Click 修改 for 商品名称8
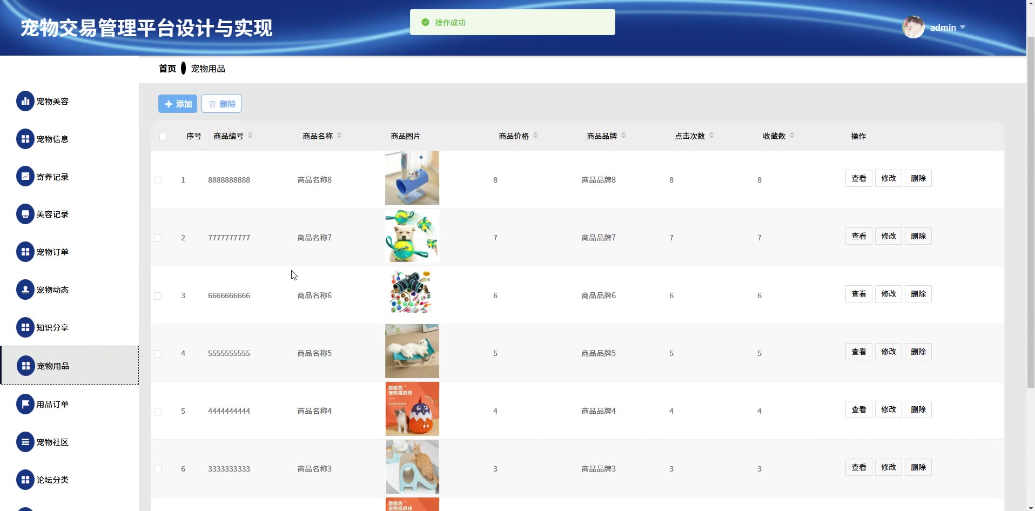The width and height of the screenshot is (1035, 511). 889,178
